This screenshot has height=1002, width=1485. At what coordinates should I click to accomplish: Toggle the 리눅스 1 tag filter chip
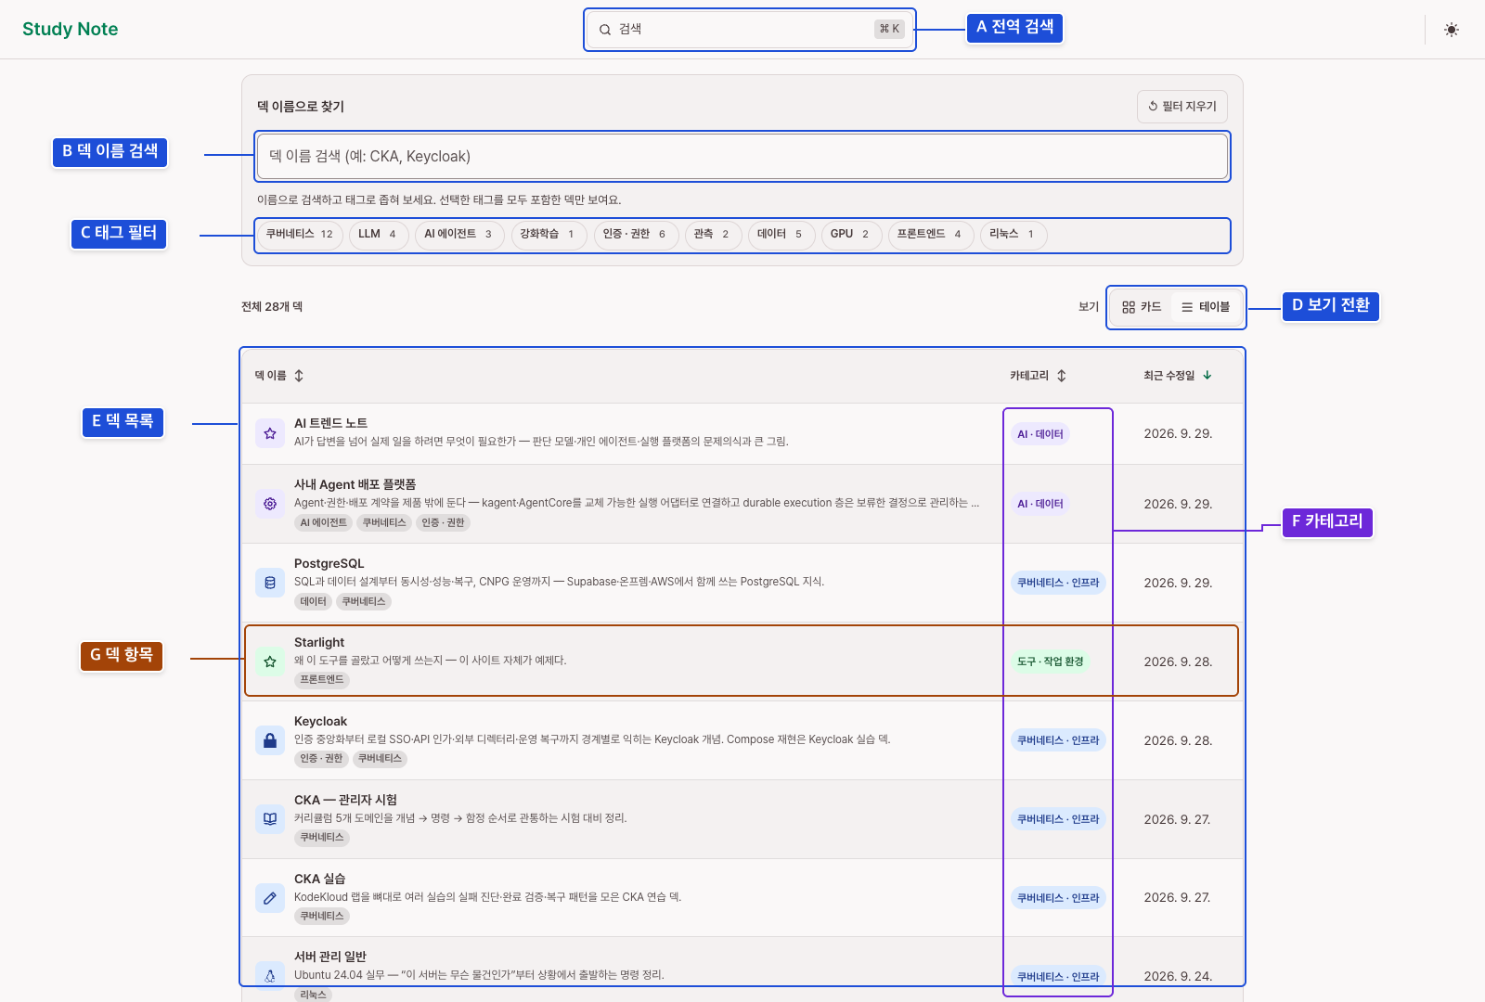1013,235
